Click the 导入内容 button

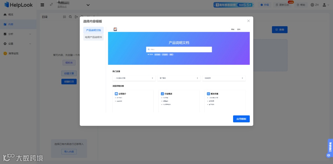(69, 152)
